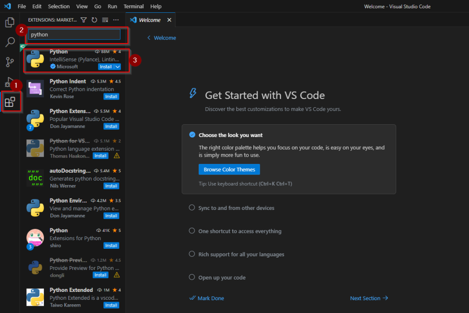
Task: Click Browse Color Themes button
Action: [x=229, y=170]
